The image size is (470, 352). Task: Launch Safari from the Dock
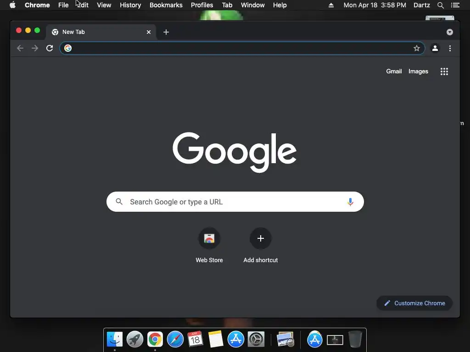175,340
